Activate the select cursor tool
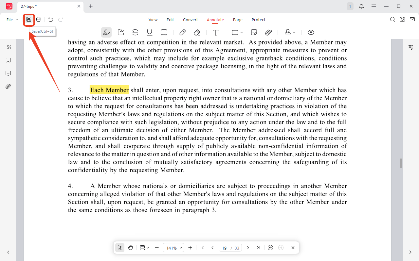 pos(120,248)
